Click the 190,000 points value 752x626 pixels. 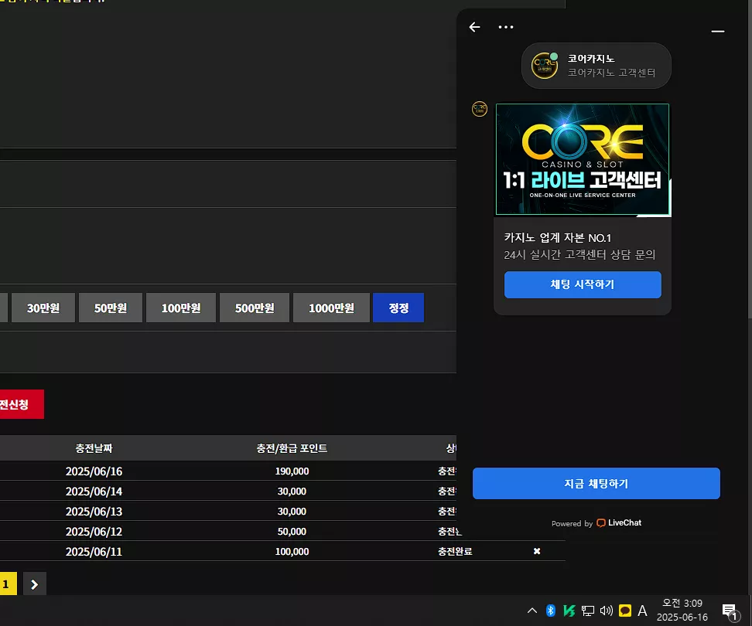pos(292,471)
